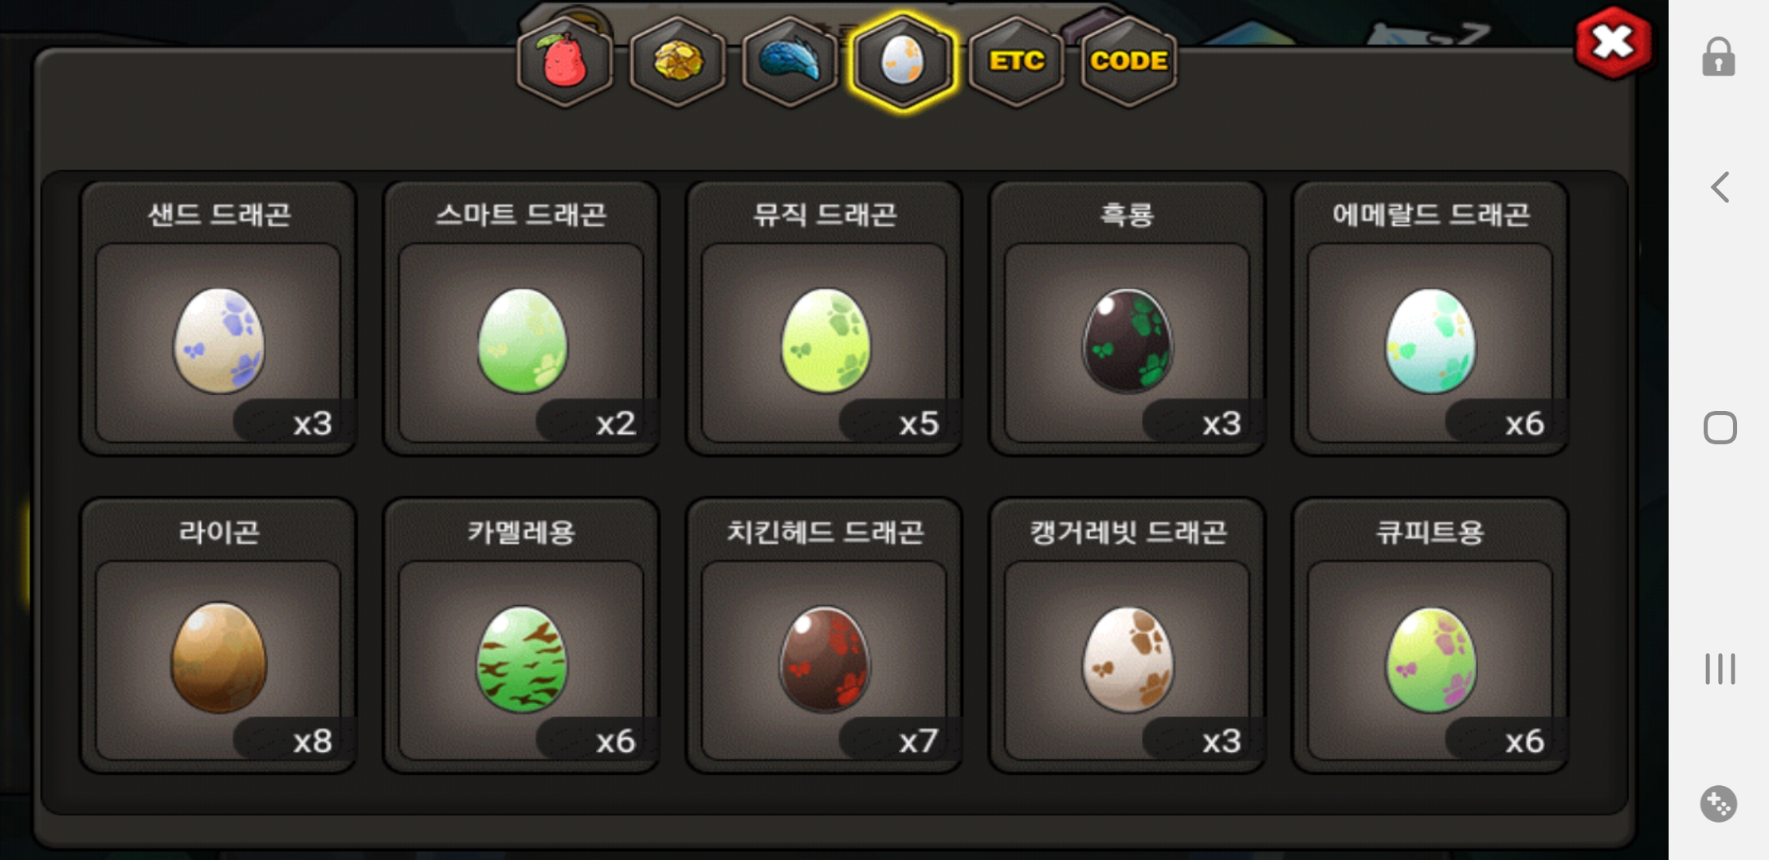Tap the lock icon in side panel
1769x860 pixels.
[1719, 57]
